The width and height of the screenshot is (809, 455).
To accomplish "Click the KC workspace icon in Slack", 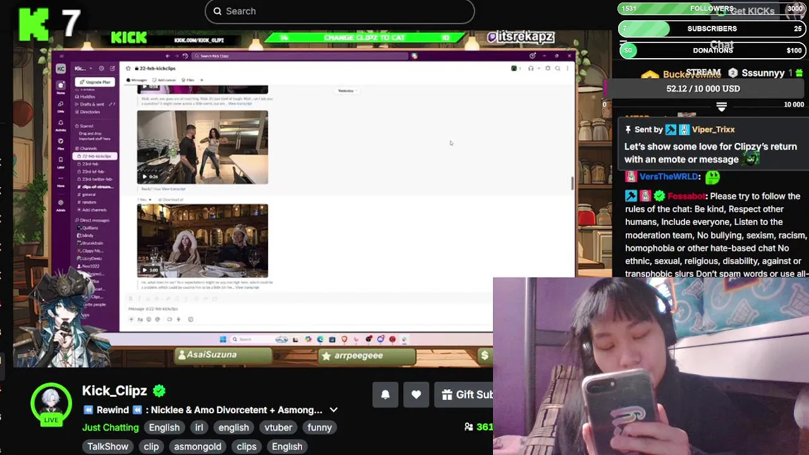I will (x=61, y=68).
